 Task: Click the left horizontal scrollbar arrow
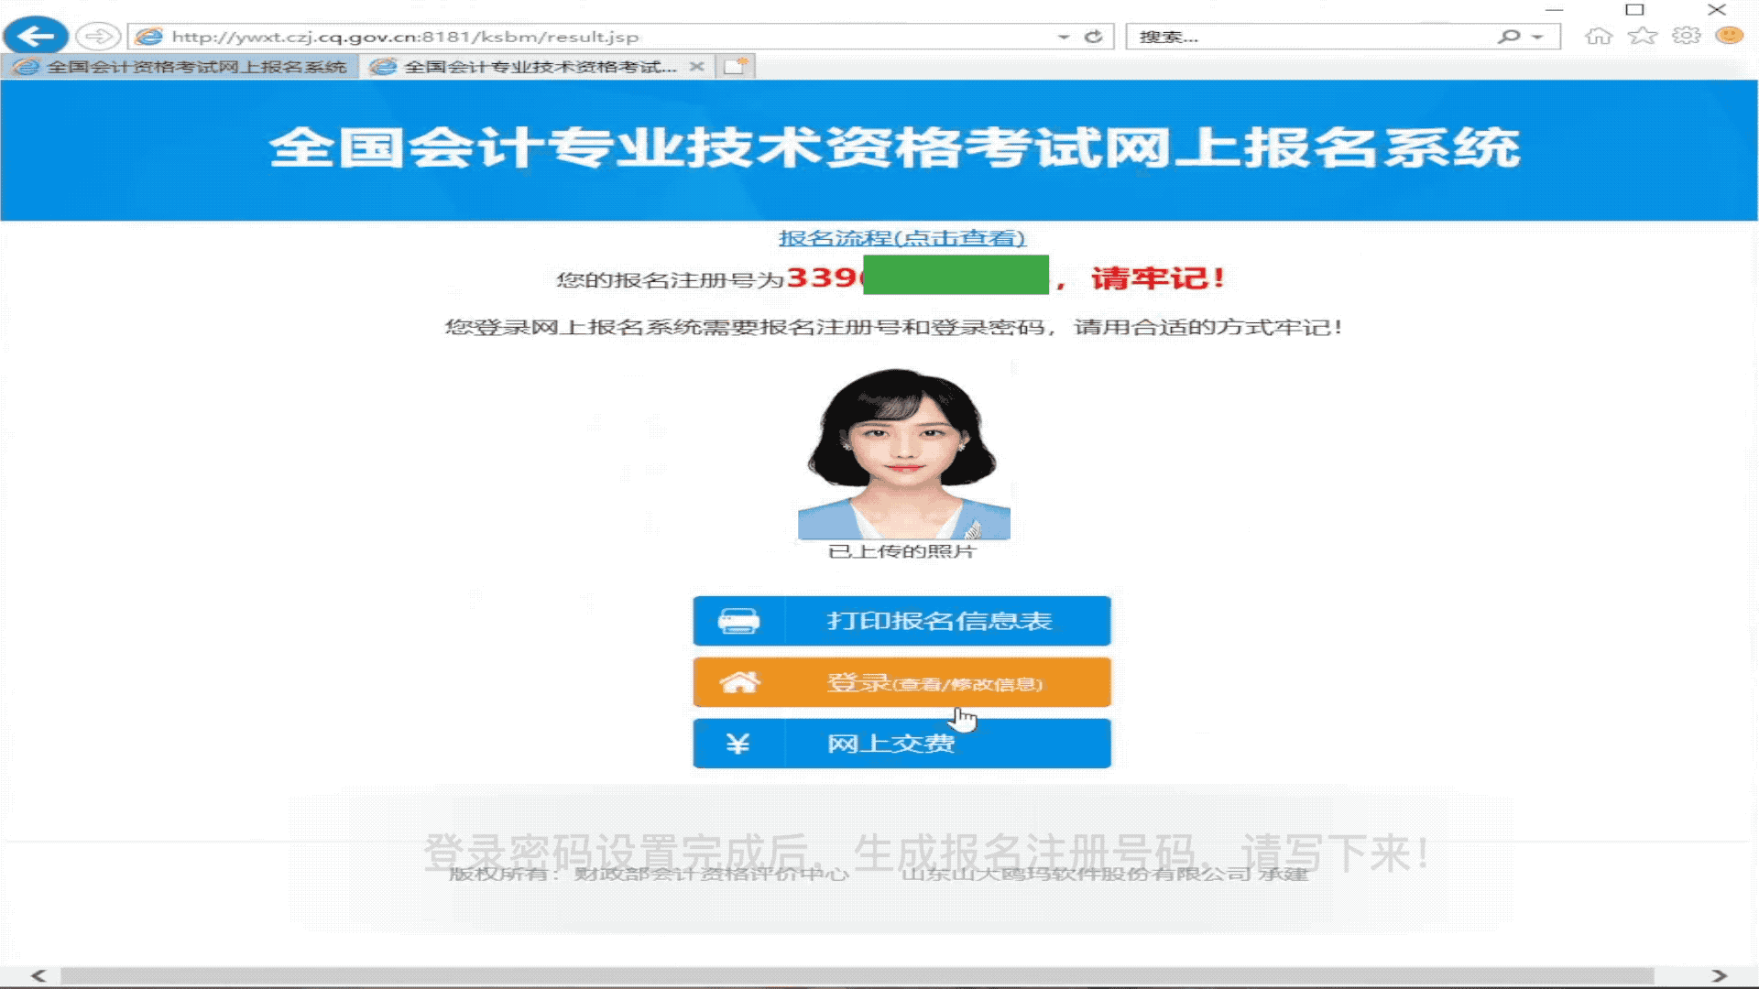coord(38,976)
